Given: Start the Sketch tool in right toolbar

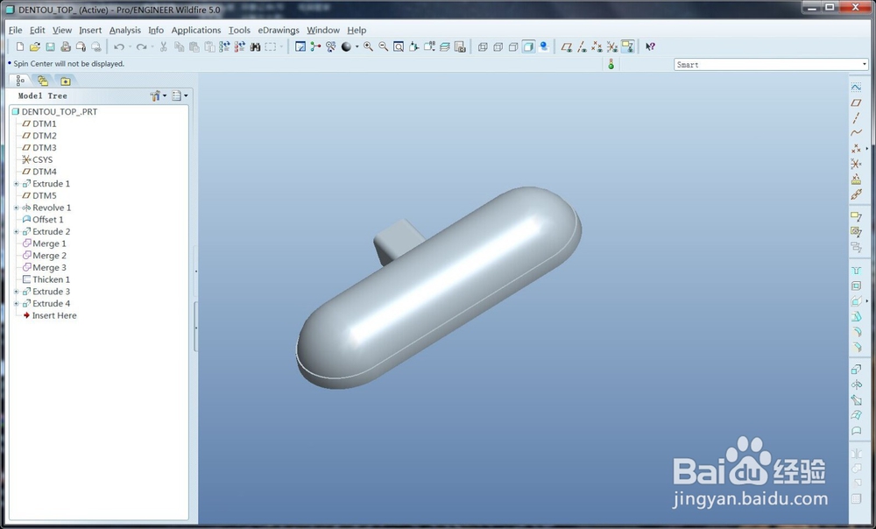Looking at the screenshot, I should tap(856, 87).
